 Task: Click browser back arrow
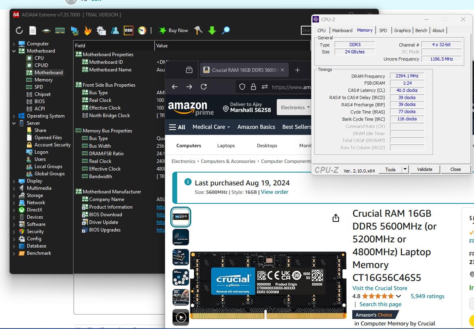[175, 87]
